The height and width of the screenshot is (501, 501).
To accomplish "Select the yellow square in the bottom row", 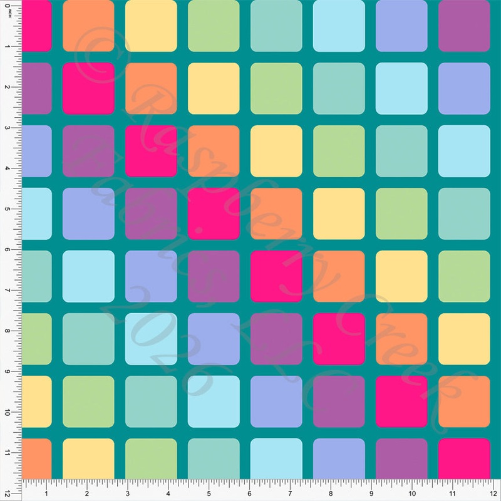I will coord(88,458).
